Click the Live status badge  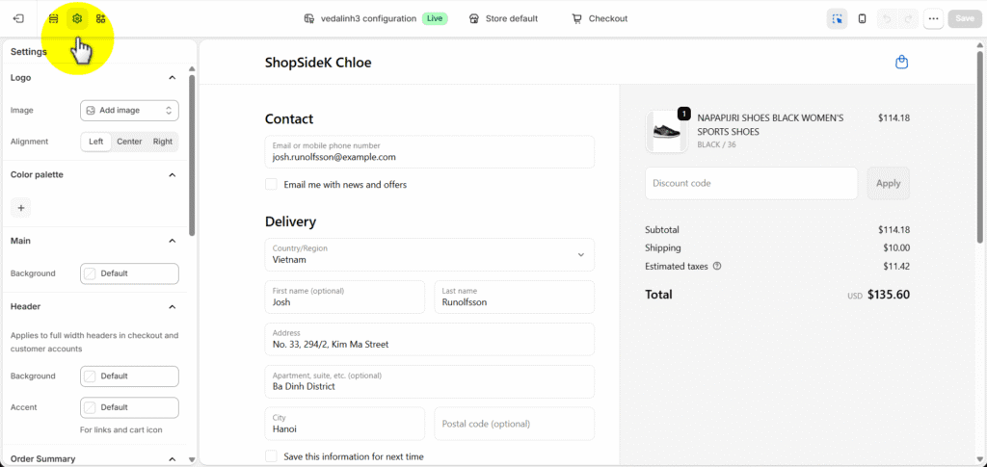(x=435, y=19)
